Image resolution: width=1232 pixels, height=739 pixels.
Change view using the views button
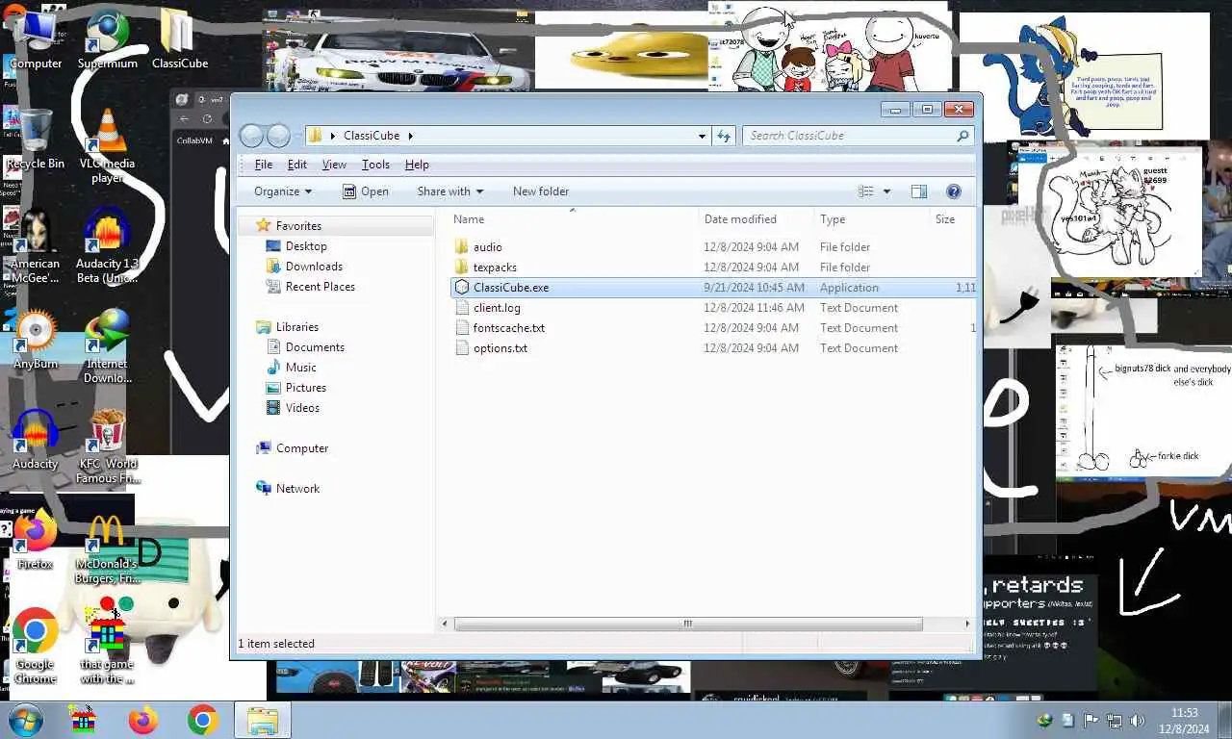pos(865,191)
